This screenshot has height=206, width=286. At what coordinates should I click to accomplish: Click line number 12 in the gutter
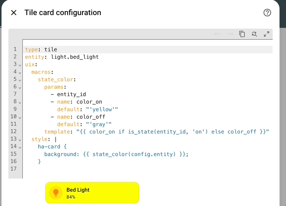[13, 131]
